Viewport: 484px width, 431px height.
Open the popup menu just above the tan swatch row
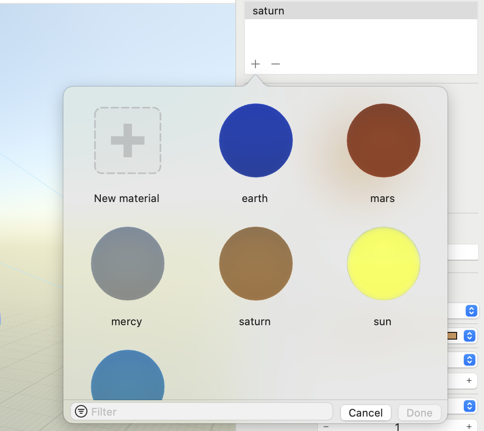pos(470,311)
